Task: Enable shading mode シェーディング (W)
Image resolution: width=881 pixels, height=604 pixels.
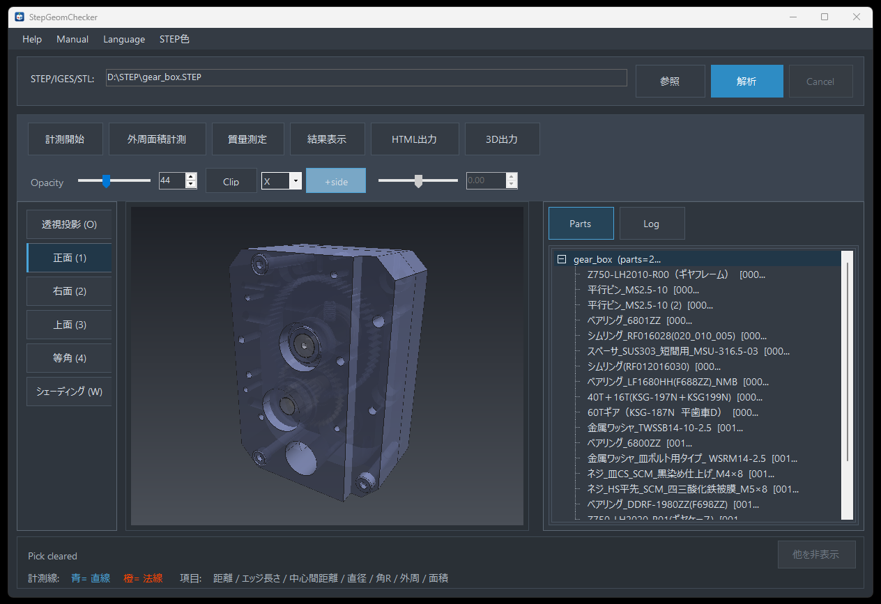Action: point(68,391)
